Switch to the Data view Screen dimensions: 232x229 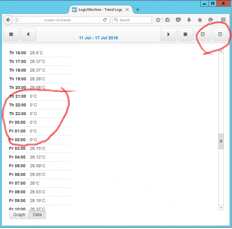pyautogui.click(x=37, y=215)
